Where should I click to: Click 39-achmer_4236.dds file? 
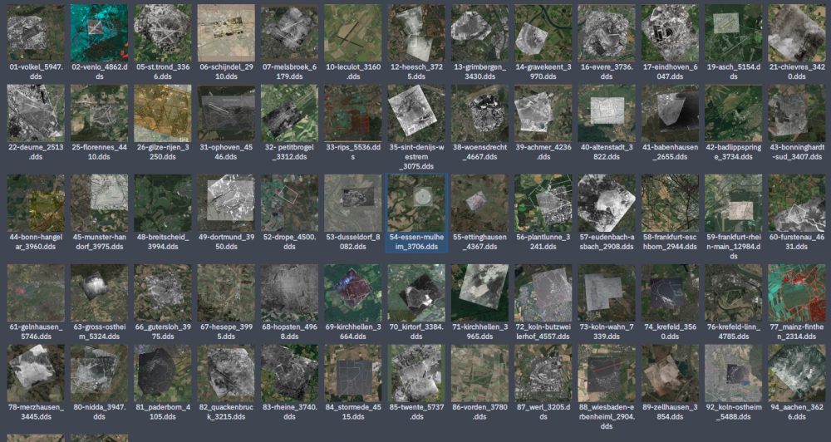pos(543,113)
